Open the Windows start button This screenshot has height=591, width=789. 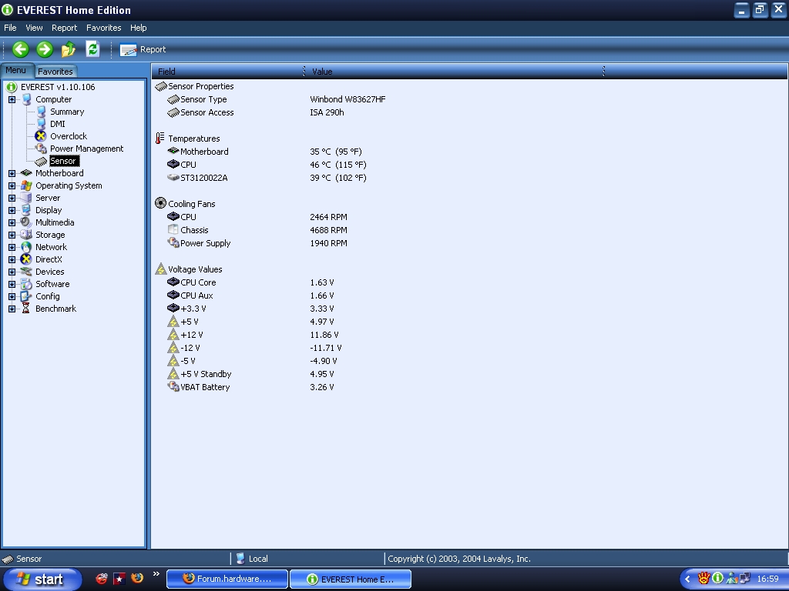point(42,579)
